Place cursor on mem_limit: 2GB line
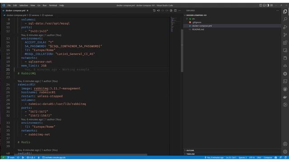289x162 pixels. (34, 66)
